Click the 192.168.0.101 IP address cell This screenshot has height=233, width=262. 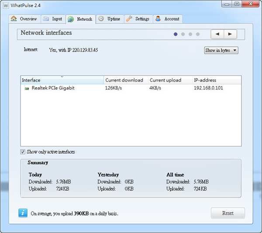pos(208,88)
